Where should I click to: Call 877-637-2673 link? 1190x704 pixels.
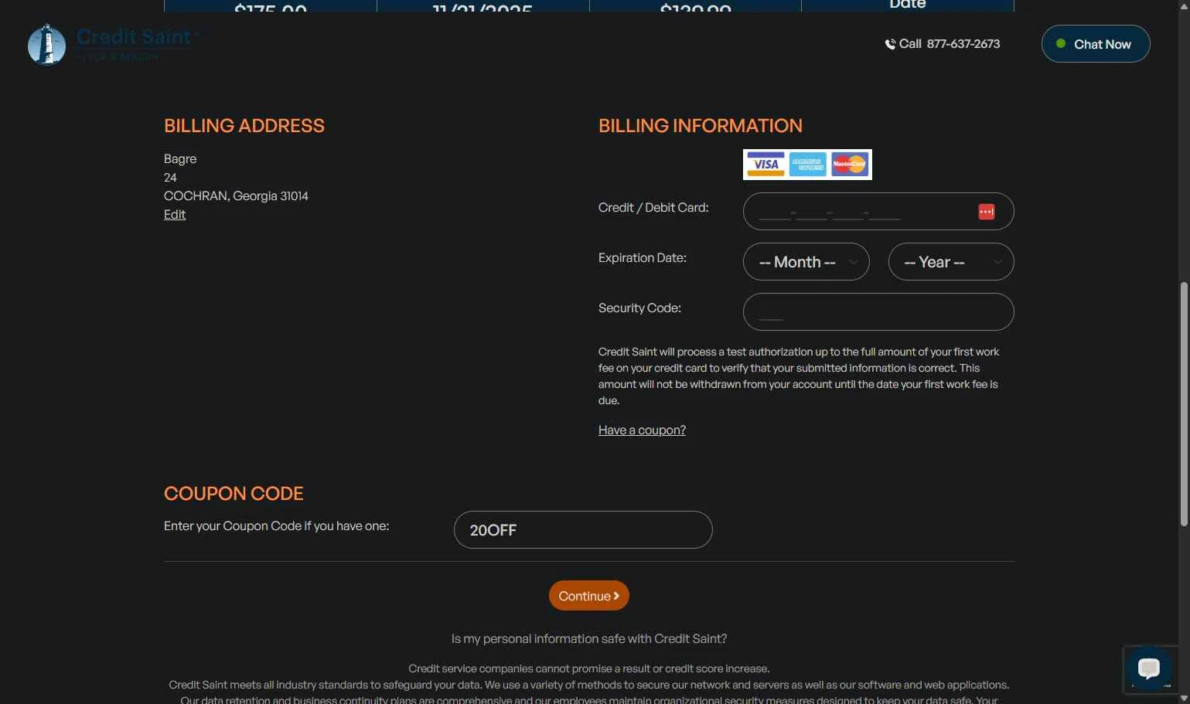coord(943,44)
